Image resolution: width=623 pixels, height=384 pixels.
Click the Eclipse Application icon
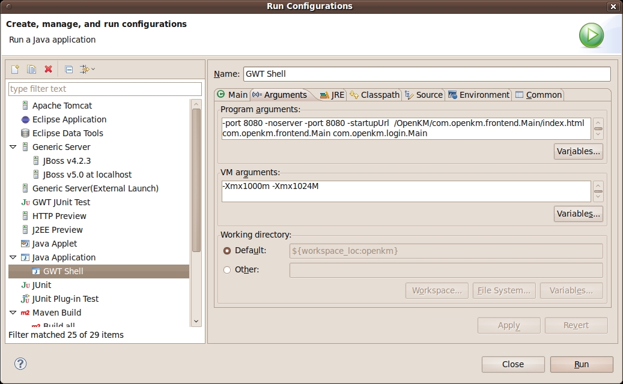click(x=25, y=119)
